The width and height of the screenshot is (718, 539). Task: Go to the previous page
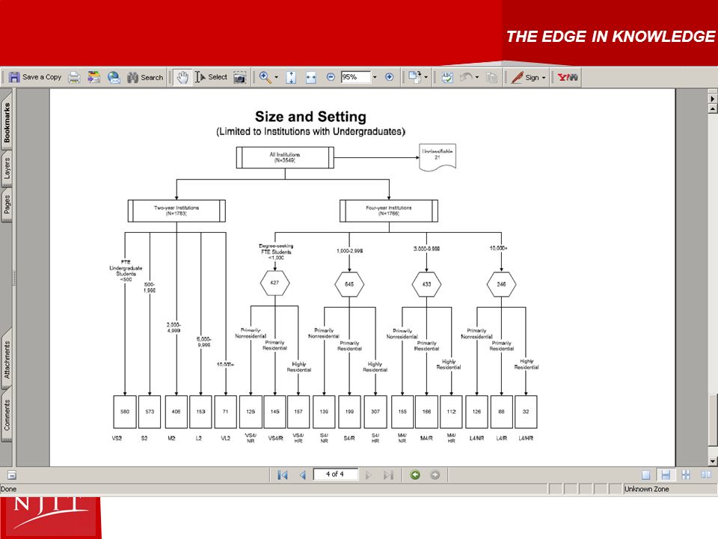click(x=303, y=475)
